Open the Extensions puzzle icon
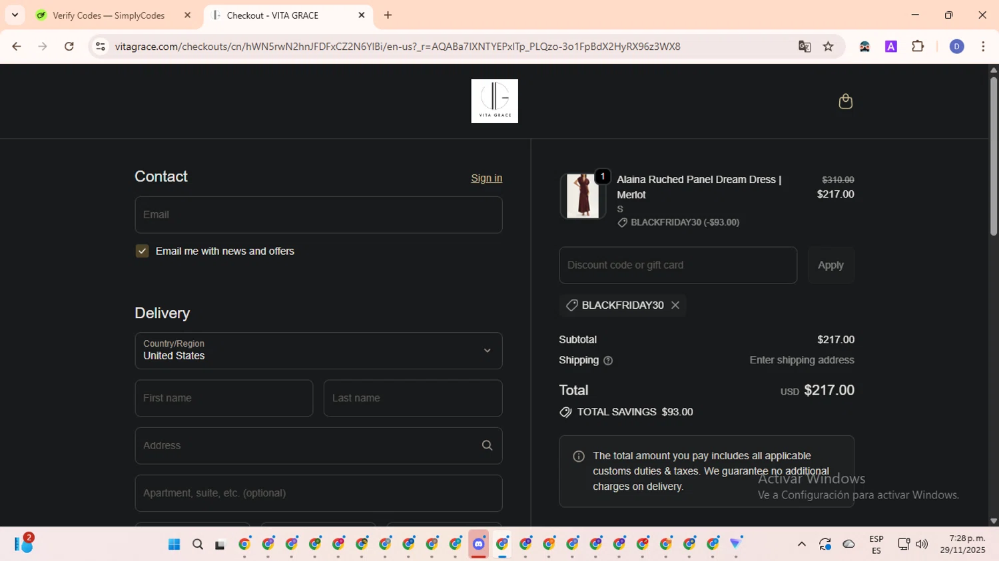 click(918, 46)
